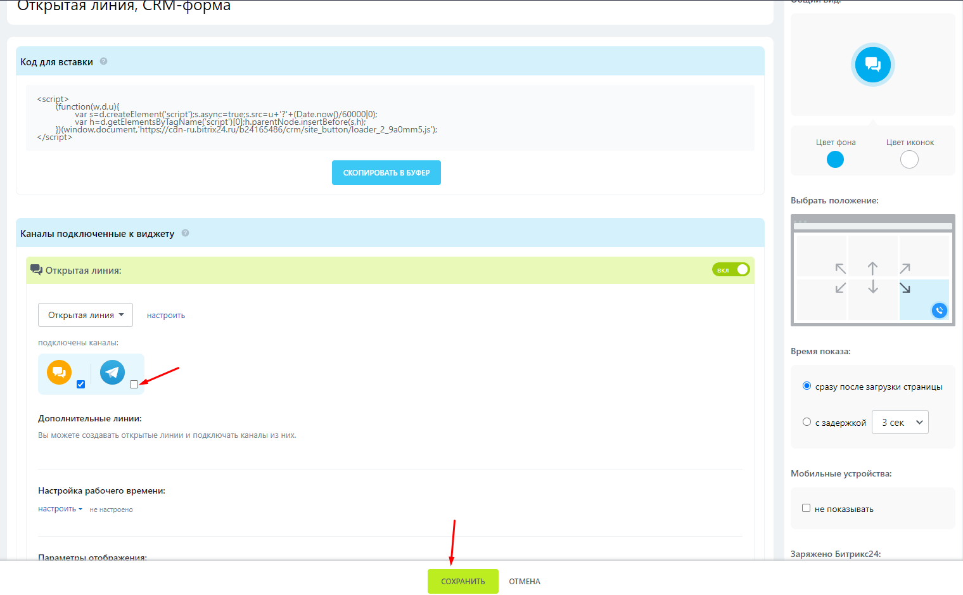Select top-left position arrow

[840, 269]
